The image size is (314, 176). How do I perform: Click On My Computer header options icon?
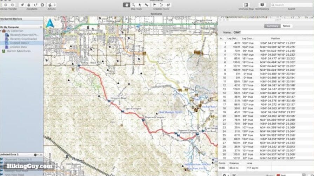(41, 27)
